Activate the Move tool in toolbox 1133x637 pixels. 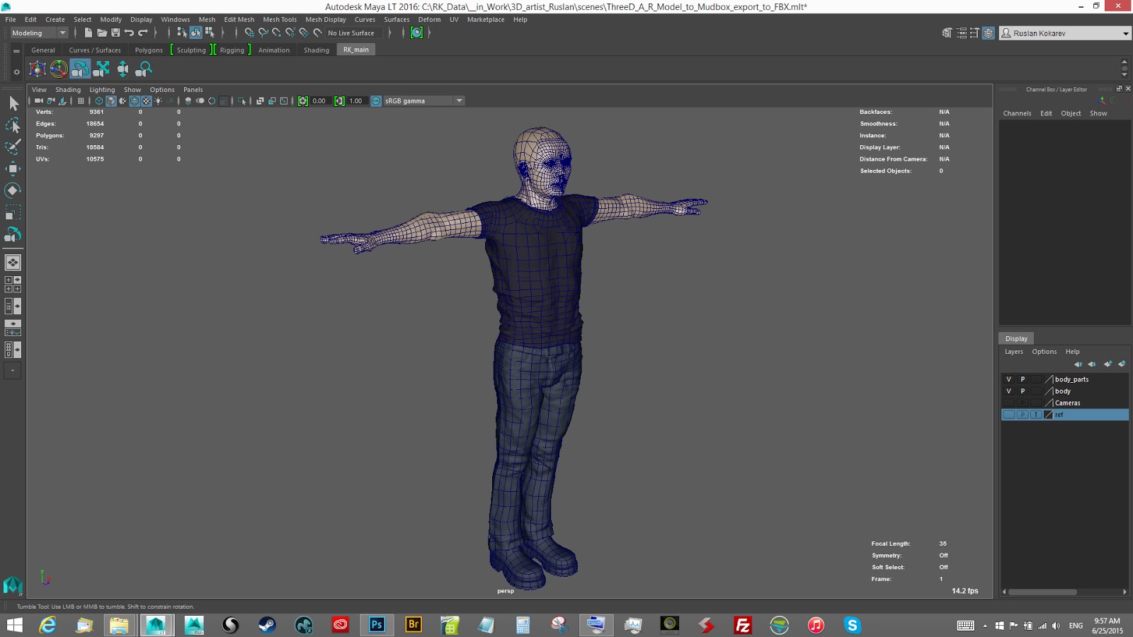point(13,168)
